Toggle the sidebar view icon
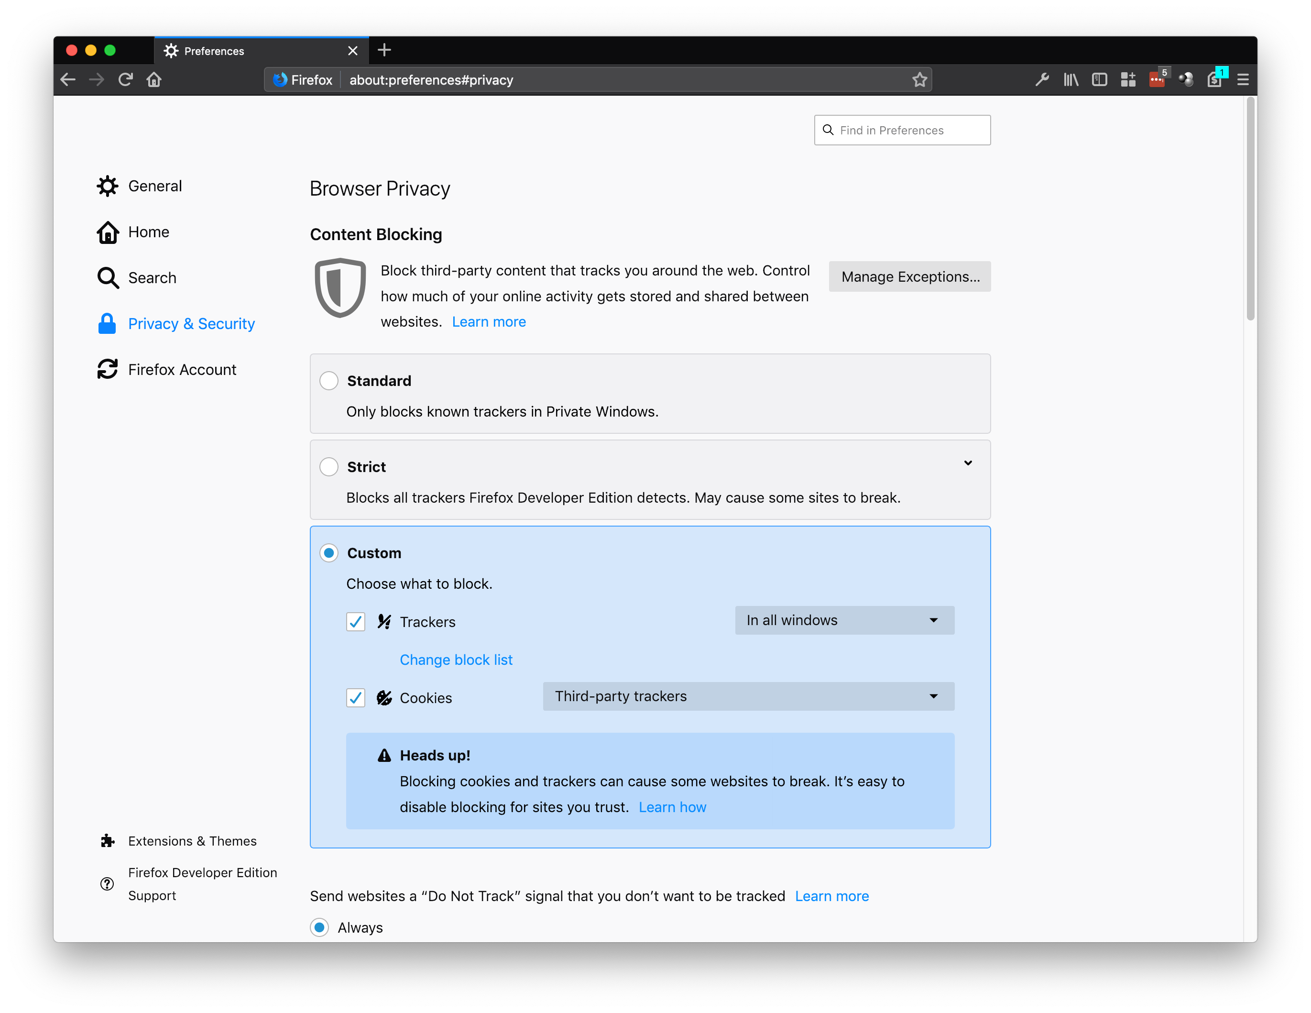The height and width of the screenshot is (1013, 1311). coord(1099,79)
